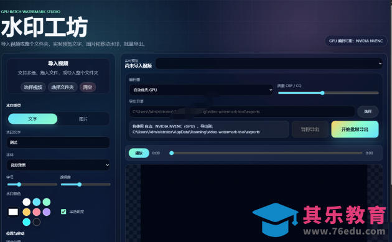Pick the sky blue color swatch
The image size is (392, 242).
click(37, 202)
